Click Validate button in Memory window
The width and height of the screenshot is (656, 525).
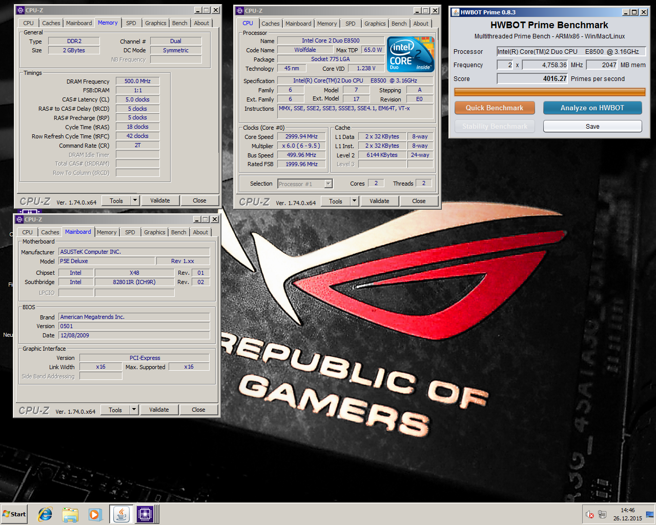point(160,200)
